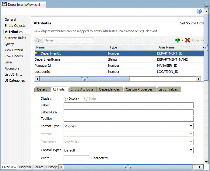Open the Business Rules section
Screen dimensions: 210x171
pos(15,38)
